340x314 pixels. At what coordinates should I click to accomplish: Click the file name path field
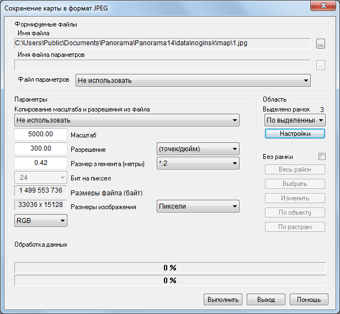[163, 42]
